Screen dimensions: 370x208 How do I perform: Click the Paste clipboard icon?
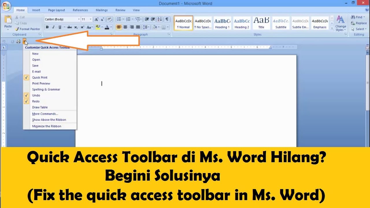pos(8,19)
